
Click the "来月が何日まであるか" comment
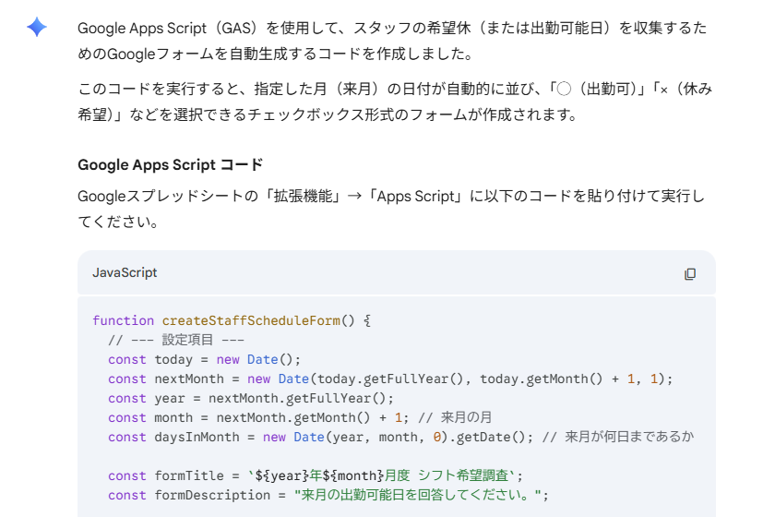pos(629,437)
